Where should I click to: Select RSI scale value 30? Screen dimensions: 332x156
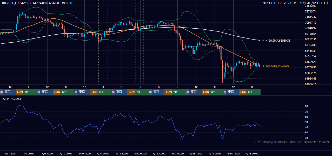tap(307, 133)
